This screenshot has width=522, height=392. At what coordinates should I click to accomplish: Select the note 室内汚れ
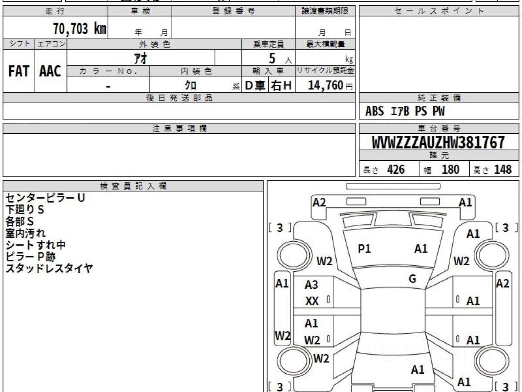click(25, 233)
